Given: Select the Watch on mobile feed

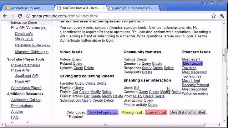Looking at the screenshot, I should click(195, 94).
